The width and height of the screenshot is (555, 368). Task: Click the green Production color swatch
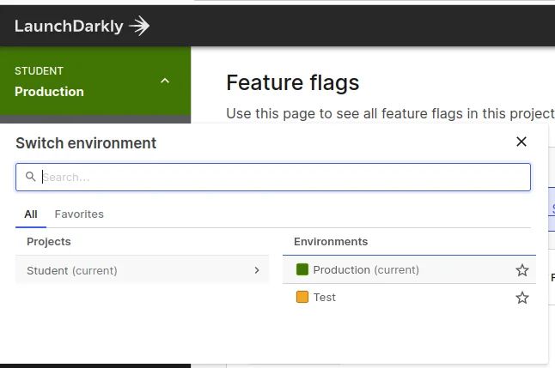302,269
